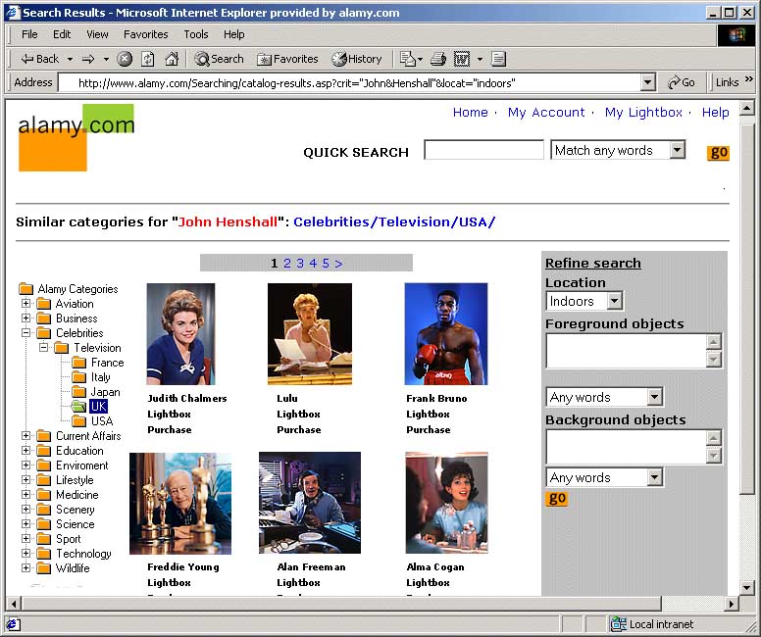This screenshot has height=637, width=761.
Task: Open the Favorites toolbar button
Action: coord(286,59)
